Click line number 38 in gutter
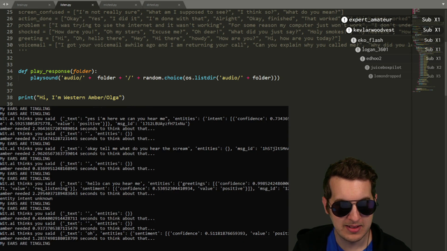The image size is (447, 251). point(10,98)
